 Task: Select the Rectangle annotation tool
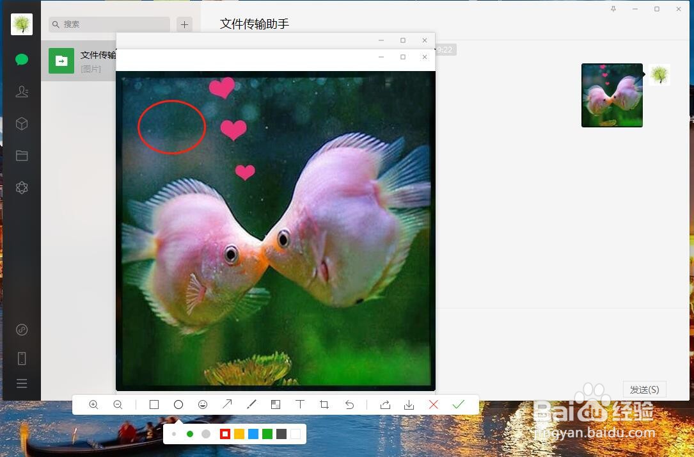[154, 405]
